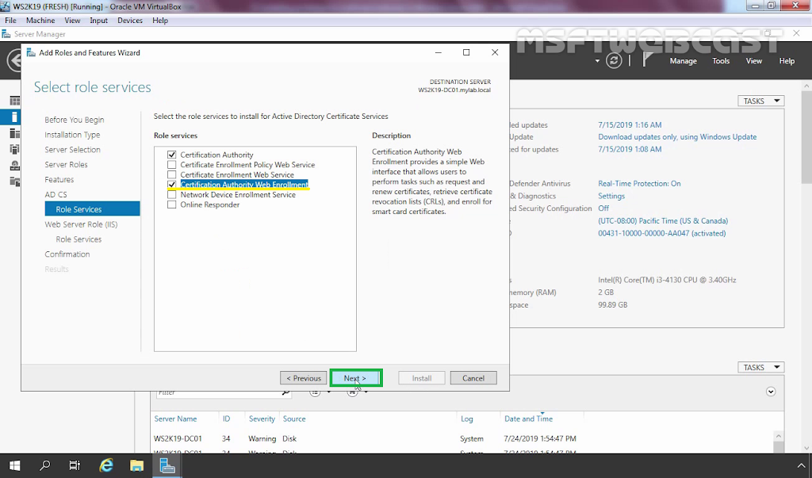Select Local Server icon in Server Manager sidebar

(x=14, y=117)
